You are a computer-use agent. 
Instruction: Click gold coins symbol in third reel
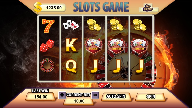pos(94,25)
